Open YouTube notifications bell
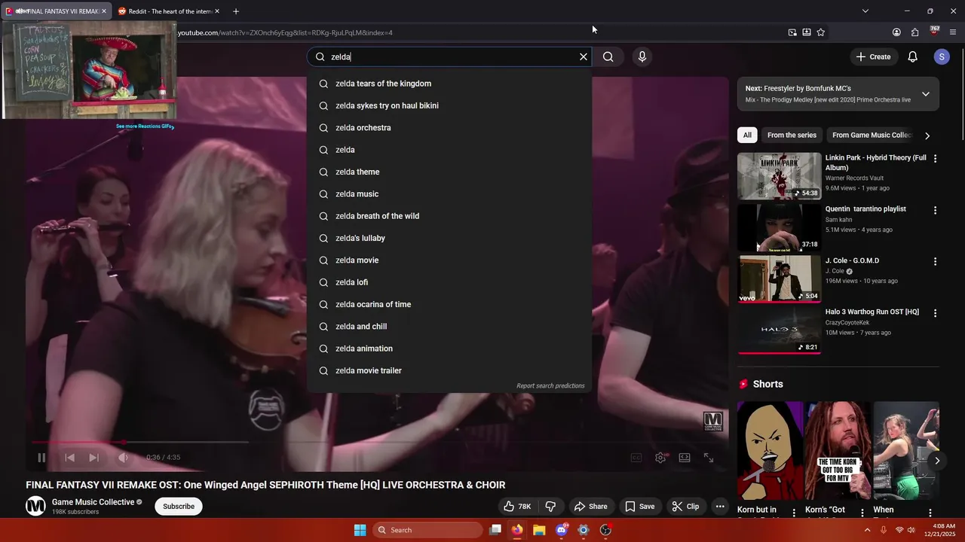The width and height of the screenshot is (965, 542). (912, 56)
